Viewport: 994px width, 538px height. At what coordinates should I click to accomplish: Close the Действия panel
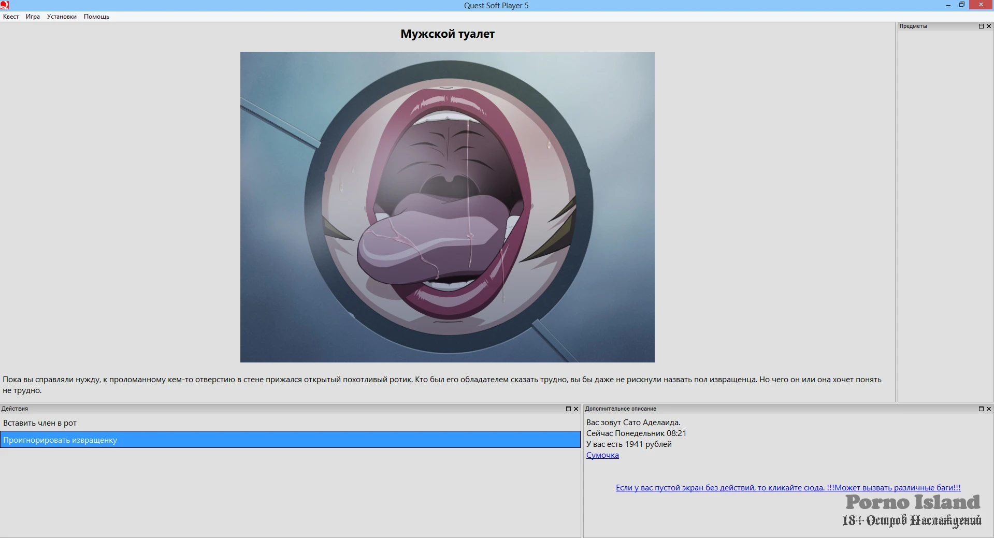click(576, 409)
